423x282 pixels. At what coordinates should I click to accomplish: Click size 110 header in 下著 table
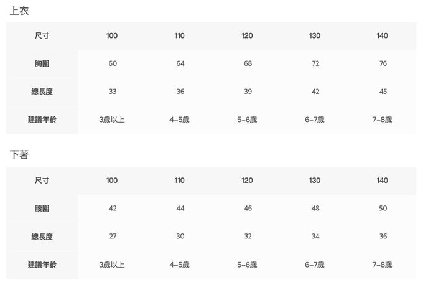(180, 181)
